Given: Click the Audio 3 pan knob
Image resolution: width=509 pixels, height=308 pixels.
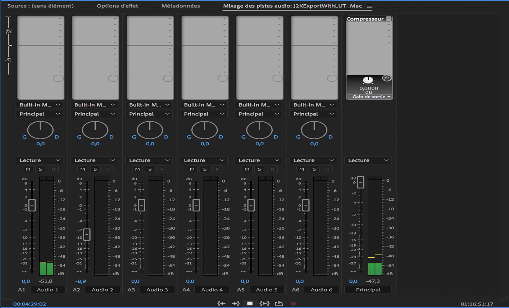Looking at the screenshot, I should (x=150, y=130).
